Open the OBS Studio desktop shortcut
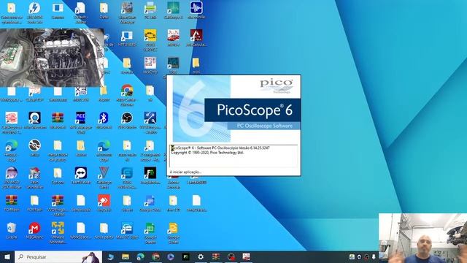Image resolution: width=467 pixels, height=263 pixels. (x=127, y=118)
